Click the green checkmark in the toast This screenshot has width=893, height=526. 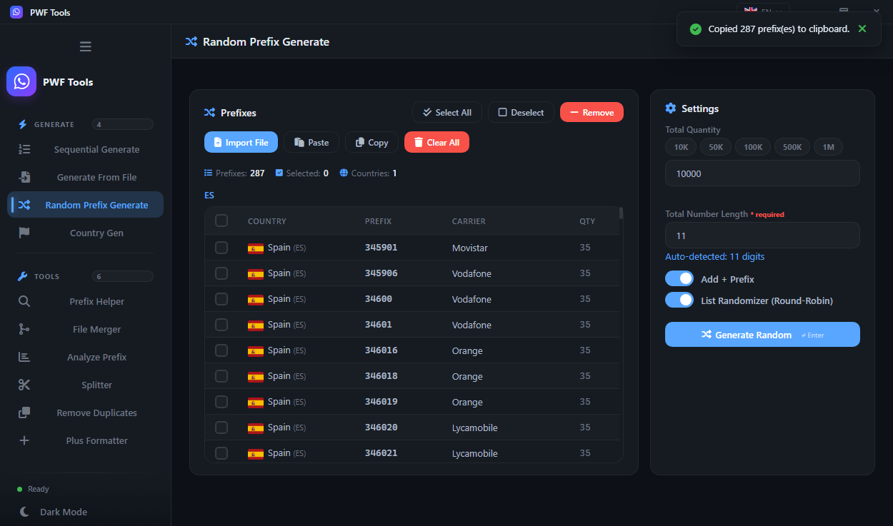(695, 29)
